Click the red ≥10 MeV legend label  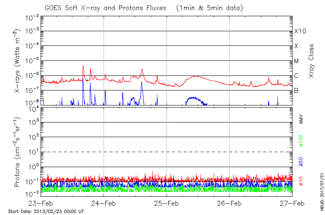point(301,181)
